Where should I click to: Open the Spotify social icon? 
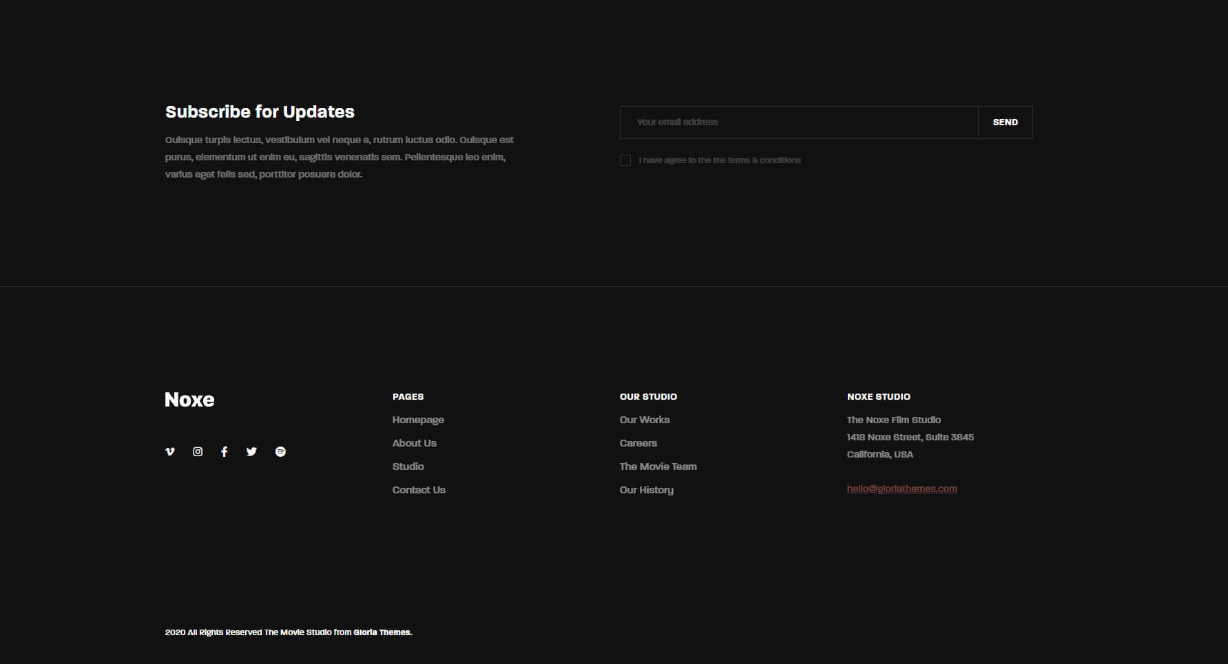coord(280,451)
